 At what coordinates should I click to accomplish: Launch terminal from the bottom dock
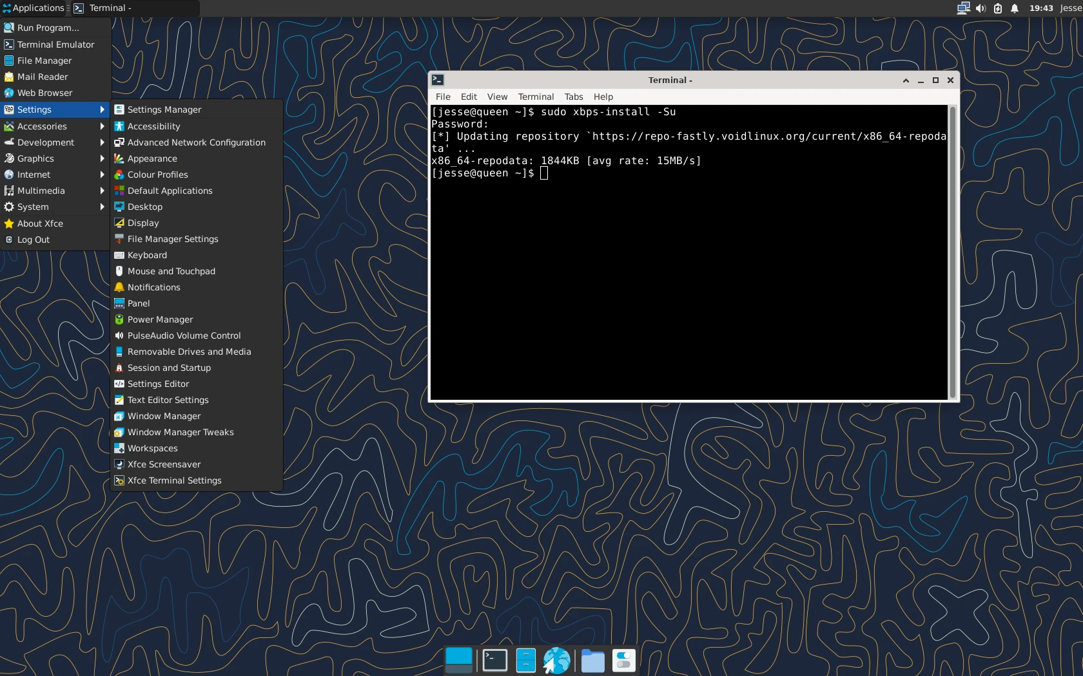495,661
